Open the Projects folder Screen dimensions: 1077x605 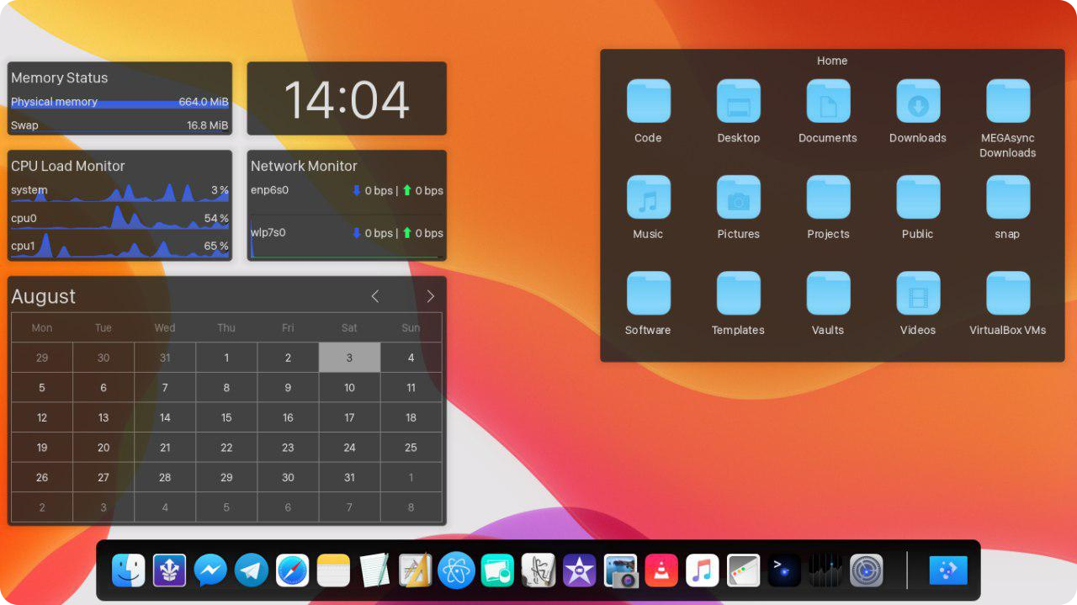tap(828, 207)
